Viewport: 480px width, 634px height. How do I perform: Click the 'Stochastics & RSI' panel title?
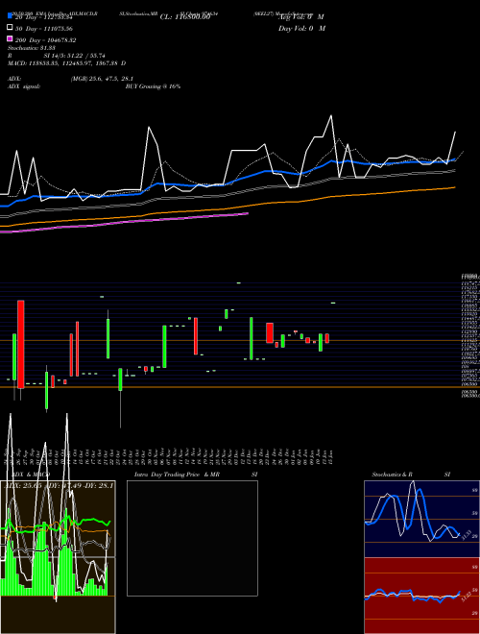click(x=411, y=475)
